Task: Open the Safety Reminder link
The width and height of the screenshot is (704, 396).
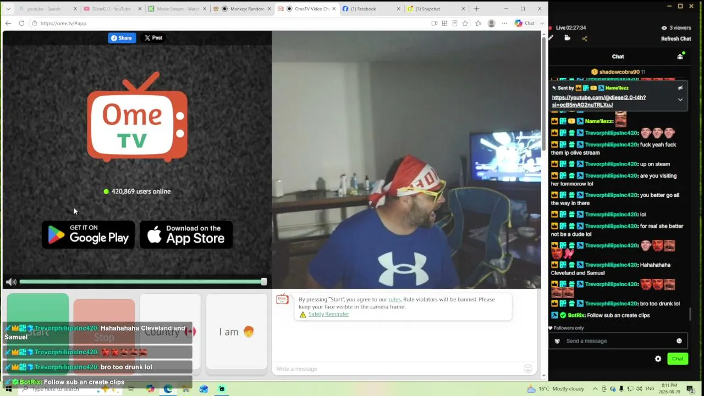Action: coord(328,314)
